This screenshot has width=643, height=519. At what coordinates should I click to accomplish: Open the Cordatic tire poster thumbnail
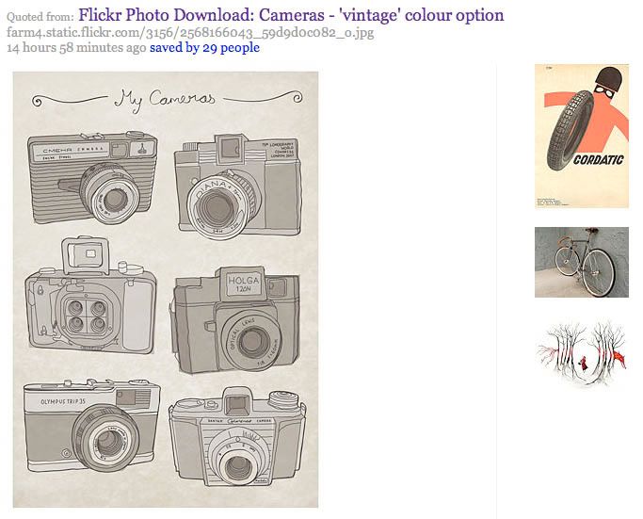point(582,136)
